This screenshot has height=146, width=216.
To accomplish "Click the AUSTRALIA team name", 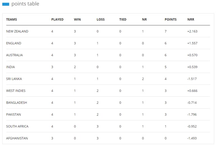I will click(15, 55).
